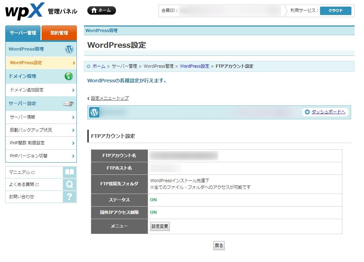Open PHPバージョン切替 menu item
This screenshot has width=364, height=262.
[41, 156]
